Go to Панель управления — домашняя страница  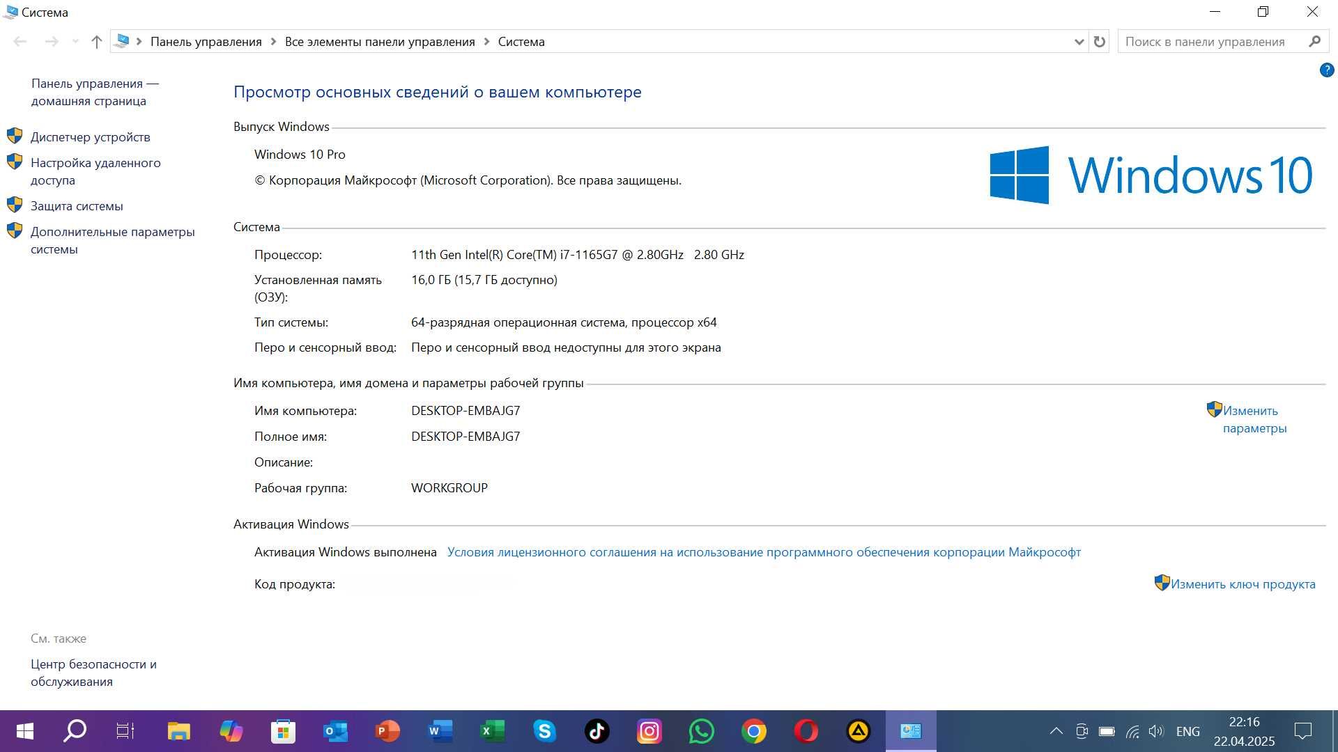pyautogui.click(x=95, y=92)
